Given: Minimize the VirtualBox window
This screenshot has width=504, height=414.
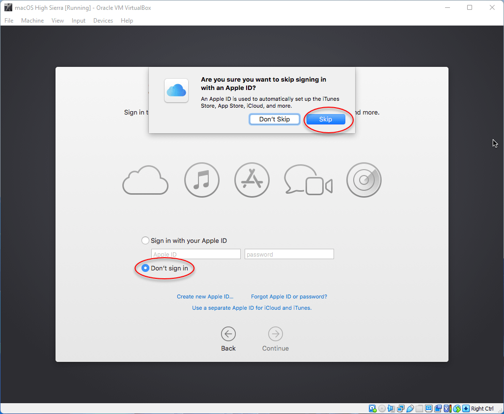Looking at the screenshot, I should 448,7.
